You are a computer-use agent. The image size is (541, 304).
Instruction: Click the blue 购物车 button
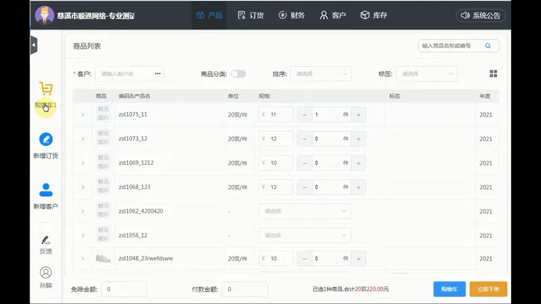(x=449, y=289)
